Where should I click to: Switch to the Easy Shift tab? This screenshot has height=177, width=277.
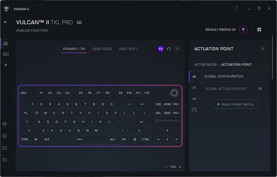tap(128, 49)
